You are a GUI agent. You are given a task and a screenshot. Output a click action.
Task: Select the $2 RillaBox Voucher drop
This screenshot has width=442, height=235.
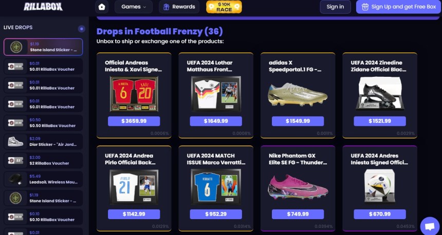pos(43,160)
